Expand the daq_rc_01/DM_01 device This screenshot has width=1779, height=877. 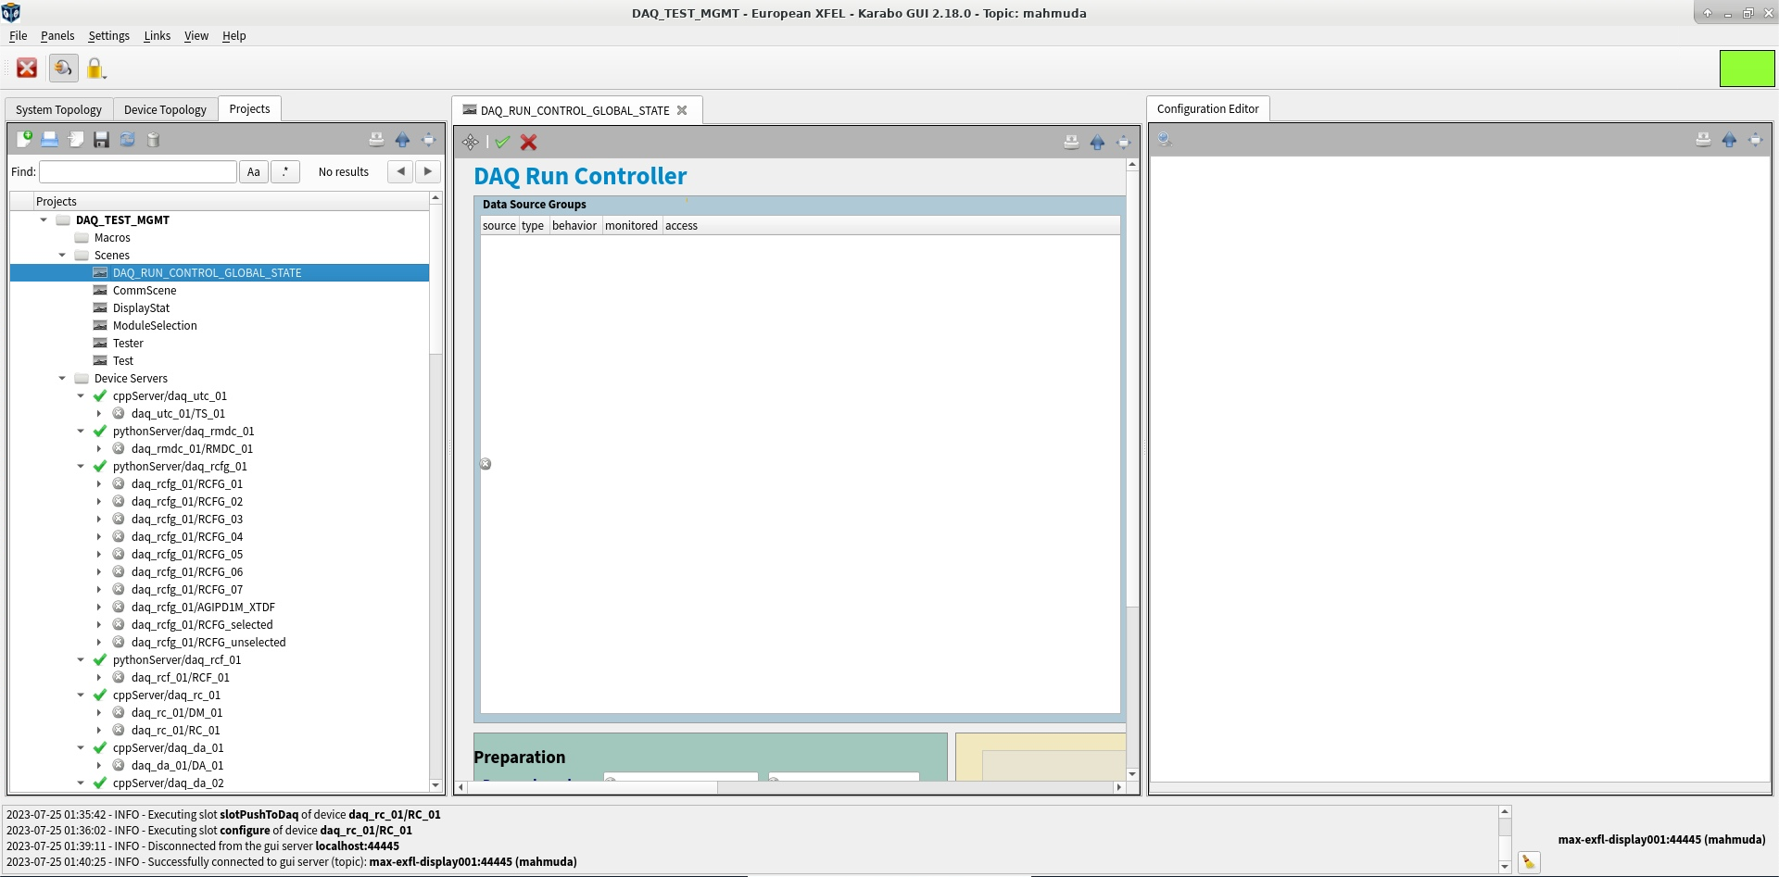coord(99,713)
